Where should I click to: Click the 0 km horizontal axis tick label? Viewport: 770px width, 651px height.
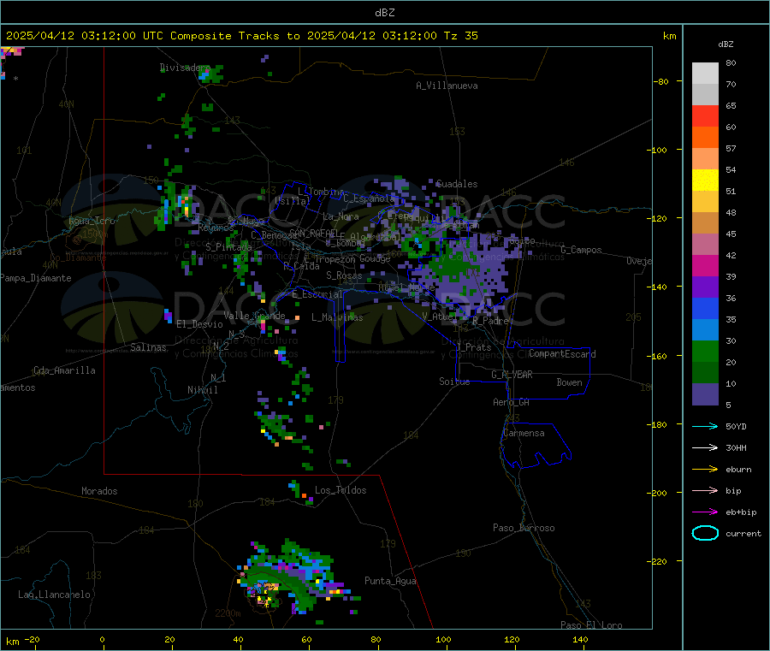coord(102,639)
